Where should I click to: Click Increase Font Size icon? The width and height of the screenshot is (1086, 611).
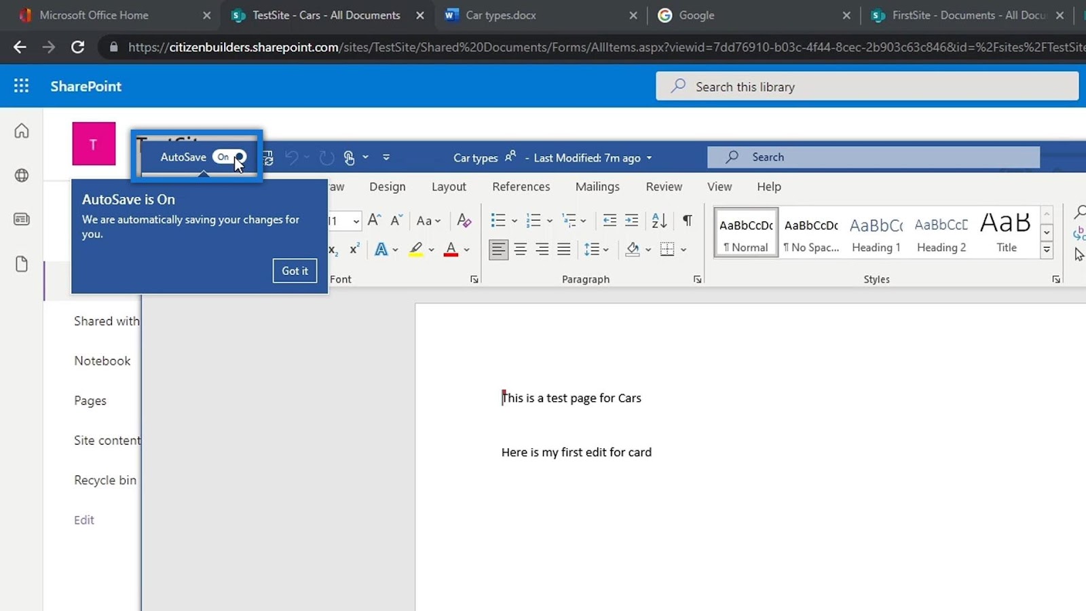(x=374, y=220)
